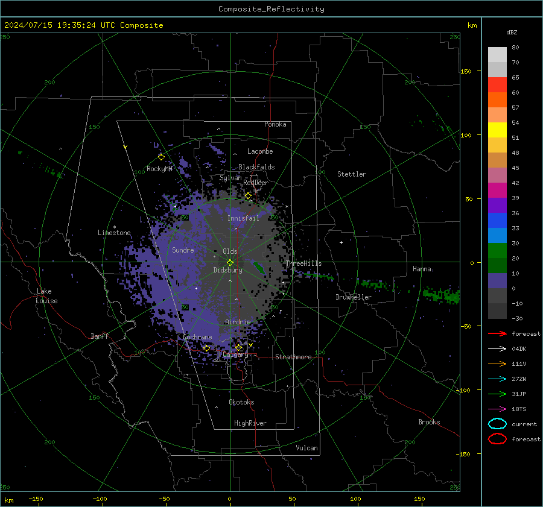Select the slate purple swatch below 10 dBZ

497,281
